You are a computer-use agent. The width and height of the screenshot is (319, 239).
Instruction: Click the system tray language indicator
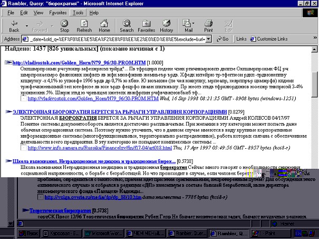click(x=297, y=234)
